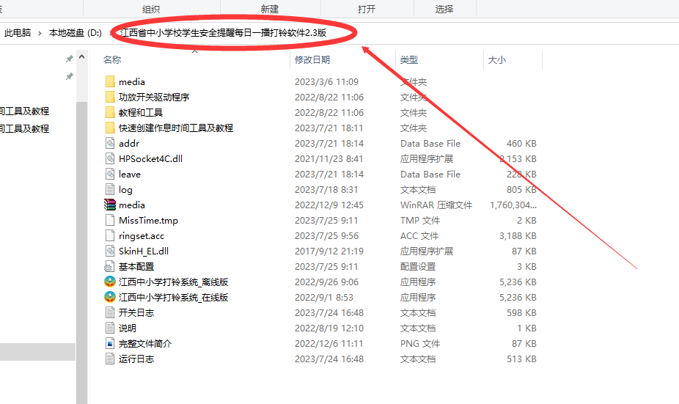679x404 pixels.
Task: Select the 说明 text file icon
Action: (x=110, y=328)
